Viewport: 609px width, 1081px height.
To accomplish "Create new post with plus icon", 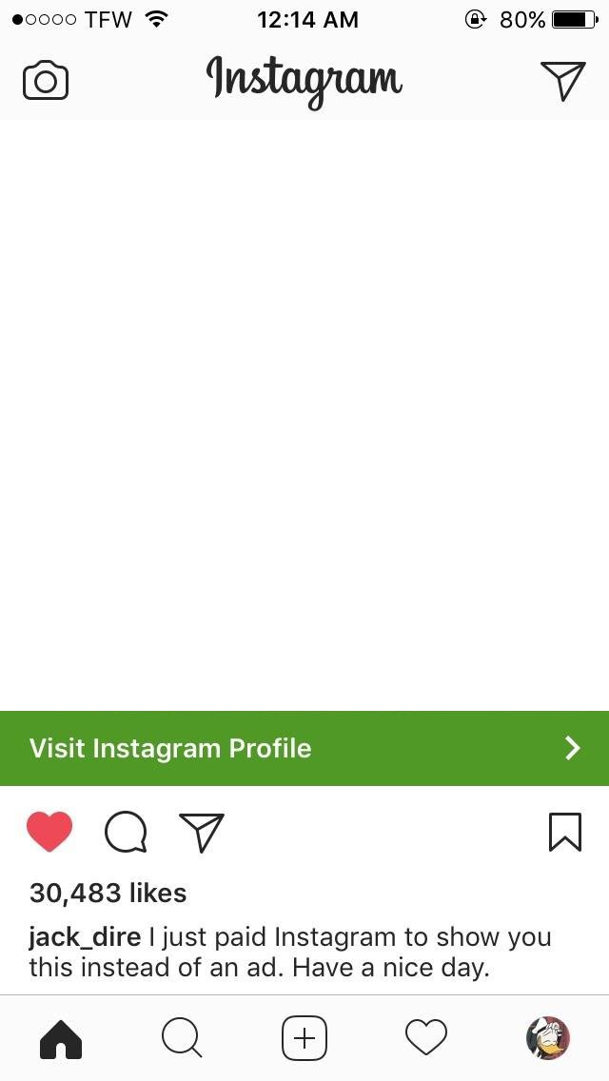I will 304,1038.
